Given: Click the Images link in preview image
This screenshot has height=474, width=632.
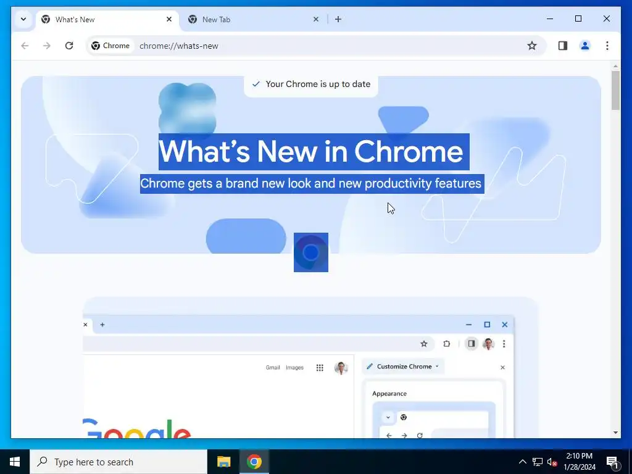Looking at the screenshot, I should click(294, 368).
